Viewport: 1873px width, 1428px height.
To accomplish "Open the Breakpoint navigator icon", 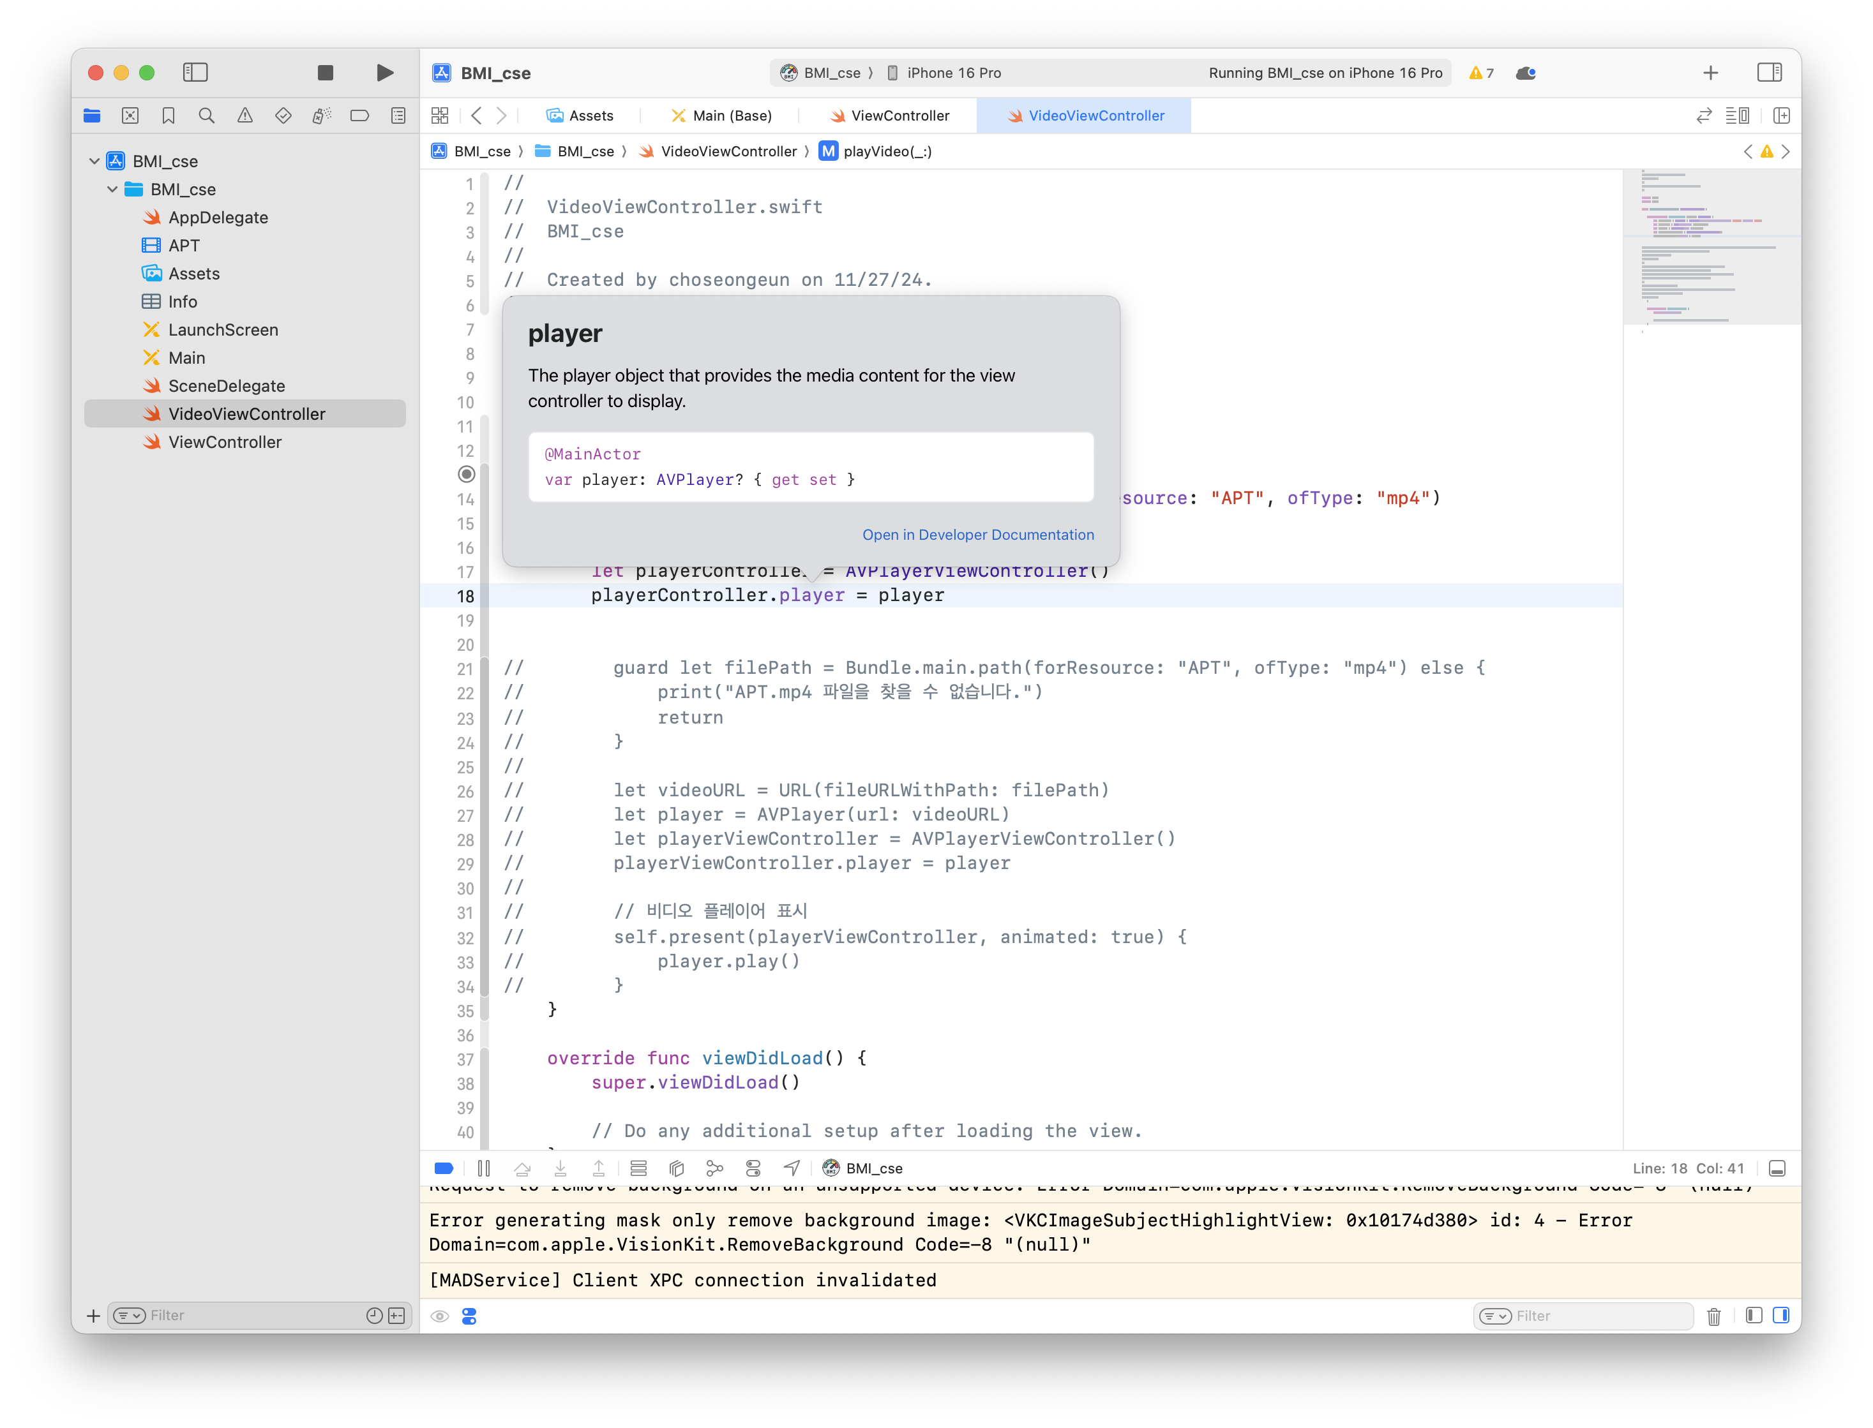I will click(x=359, y=115).
